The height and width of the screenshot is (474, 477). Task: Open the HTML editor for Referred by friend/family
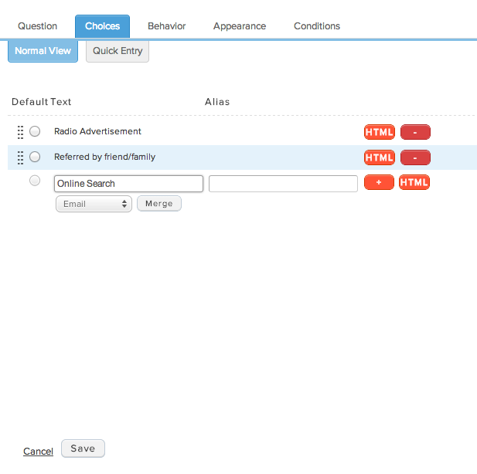[x=379, y=157]
